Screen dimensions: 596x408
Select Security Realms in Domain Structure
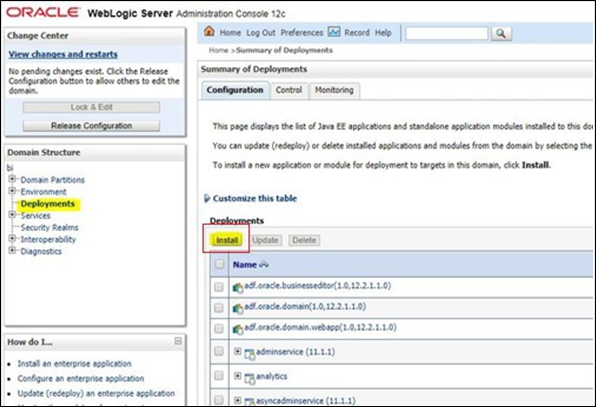click(49, 227)
